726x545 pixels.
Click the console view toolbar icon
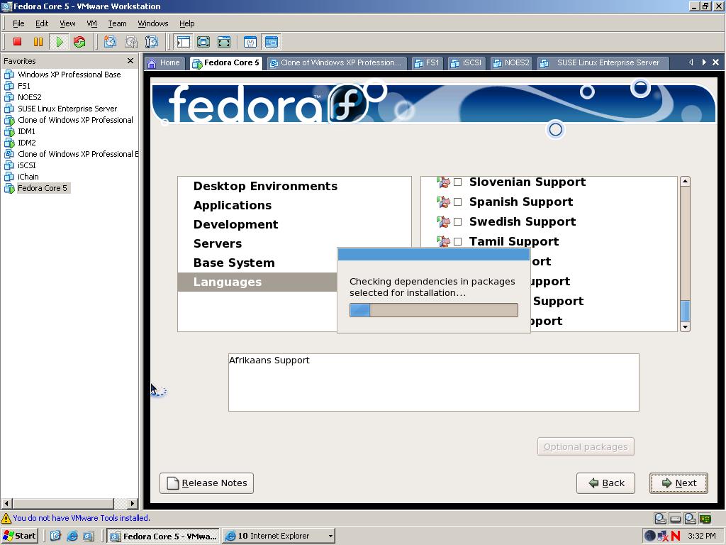tap(272, 42)
